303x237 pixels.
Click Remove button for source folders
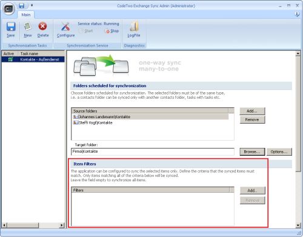click(x=252, y=119)
